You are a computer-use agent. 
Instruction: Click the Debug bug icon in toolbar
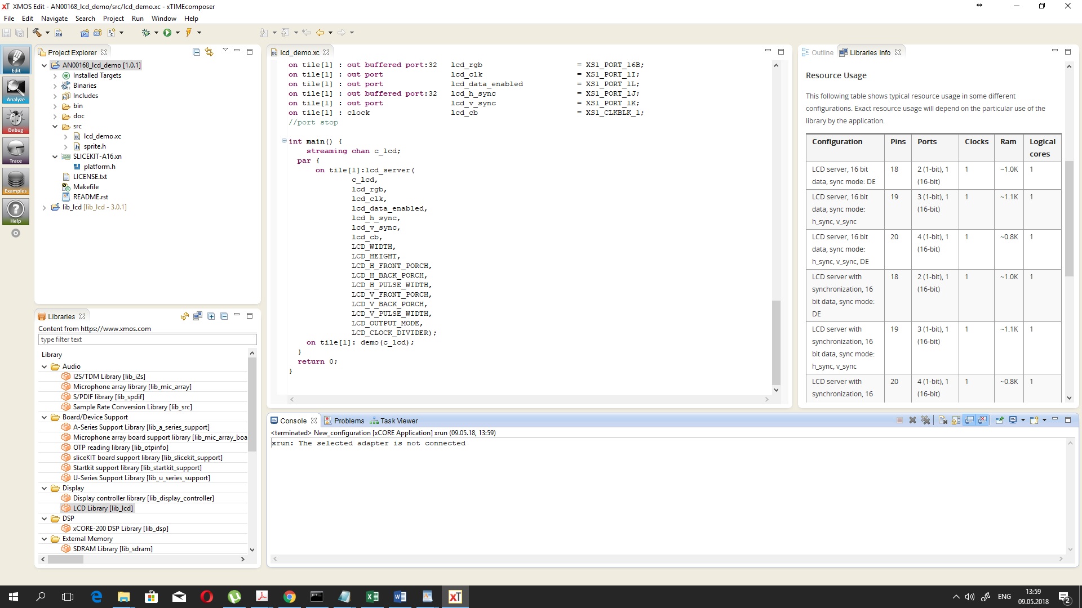[x=146, y=33]
